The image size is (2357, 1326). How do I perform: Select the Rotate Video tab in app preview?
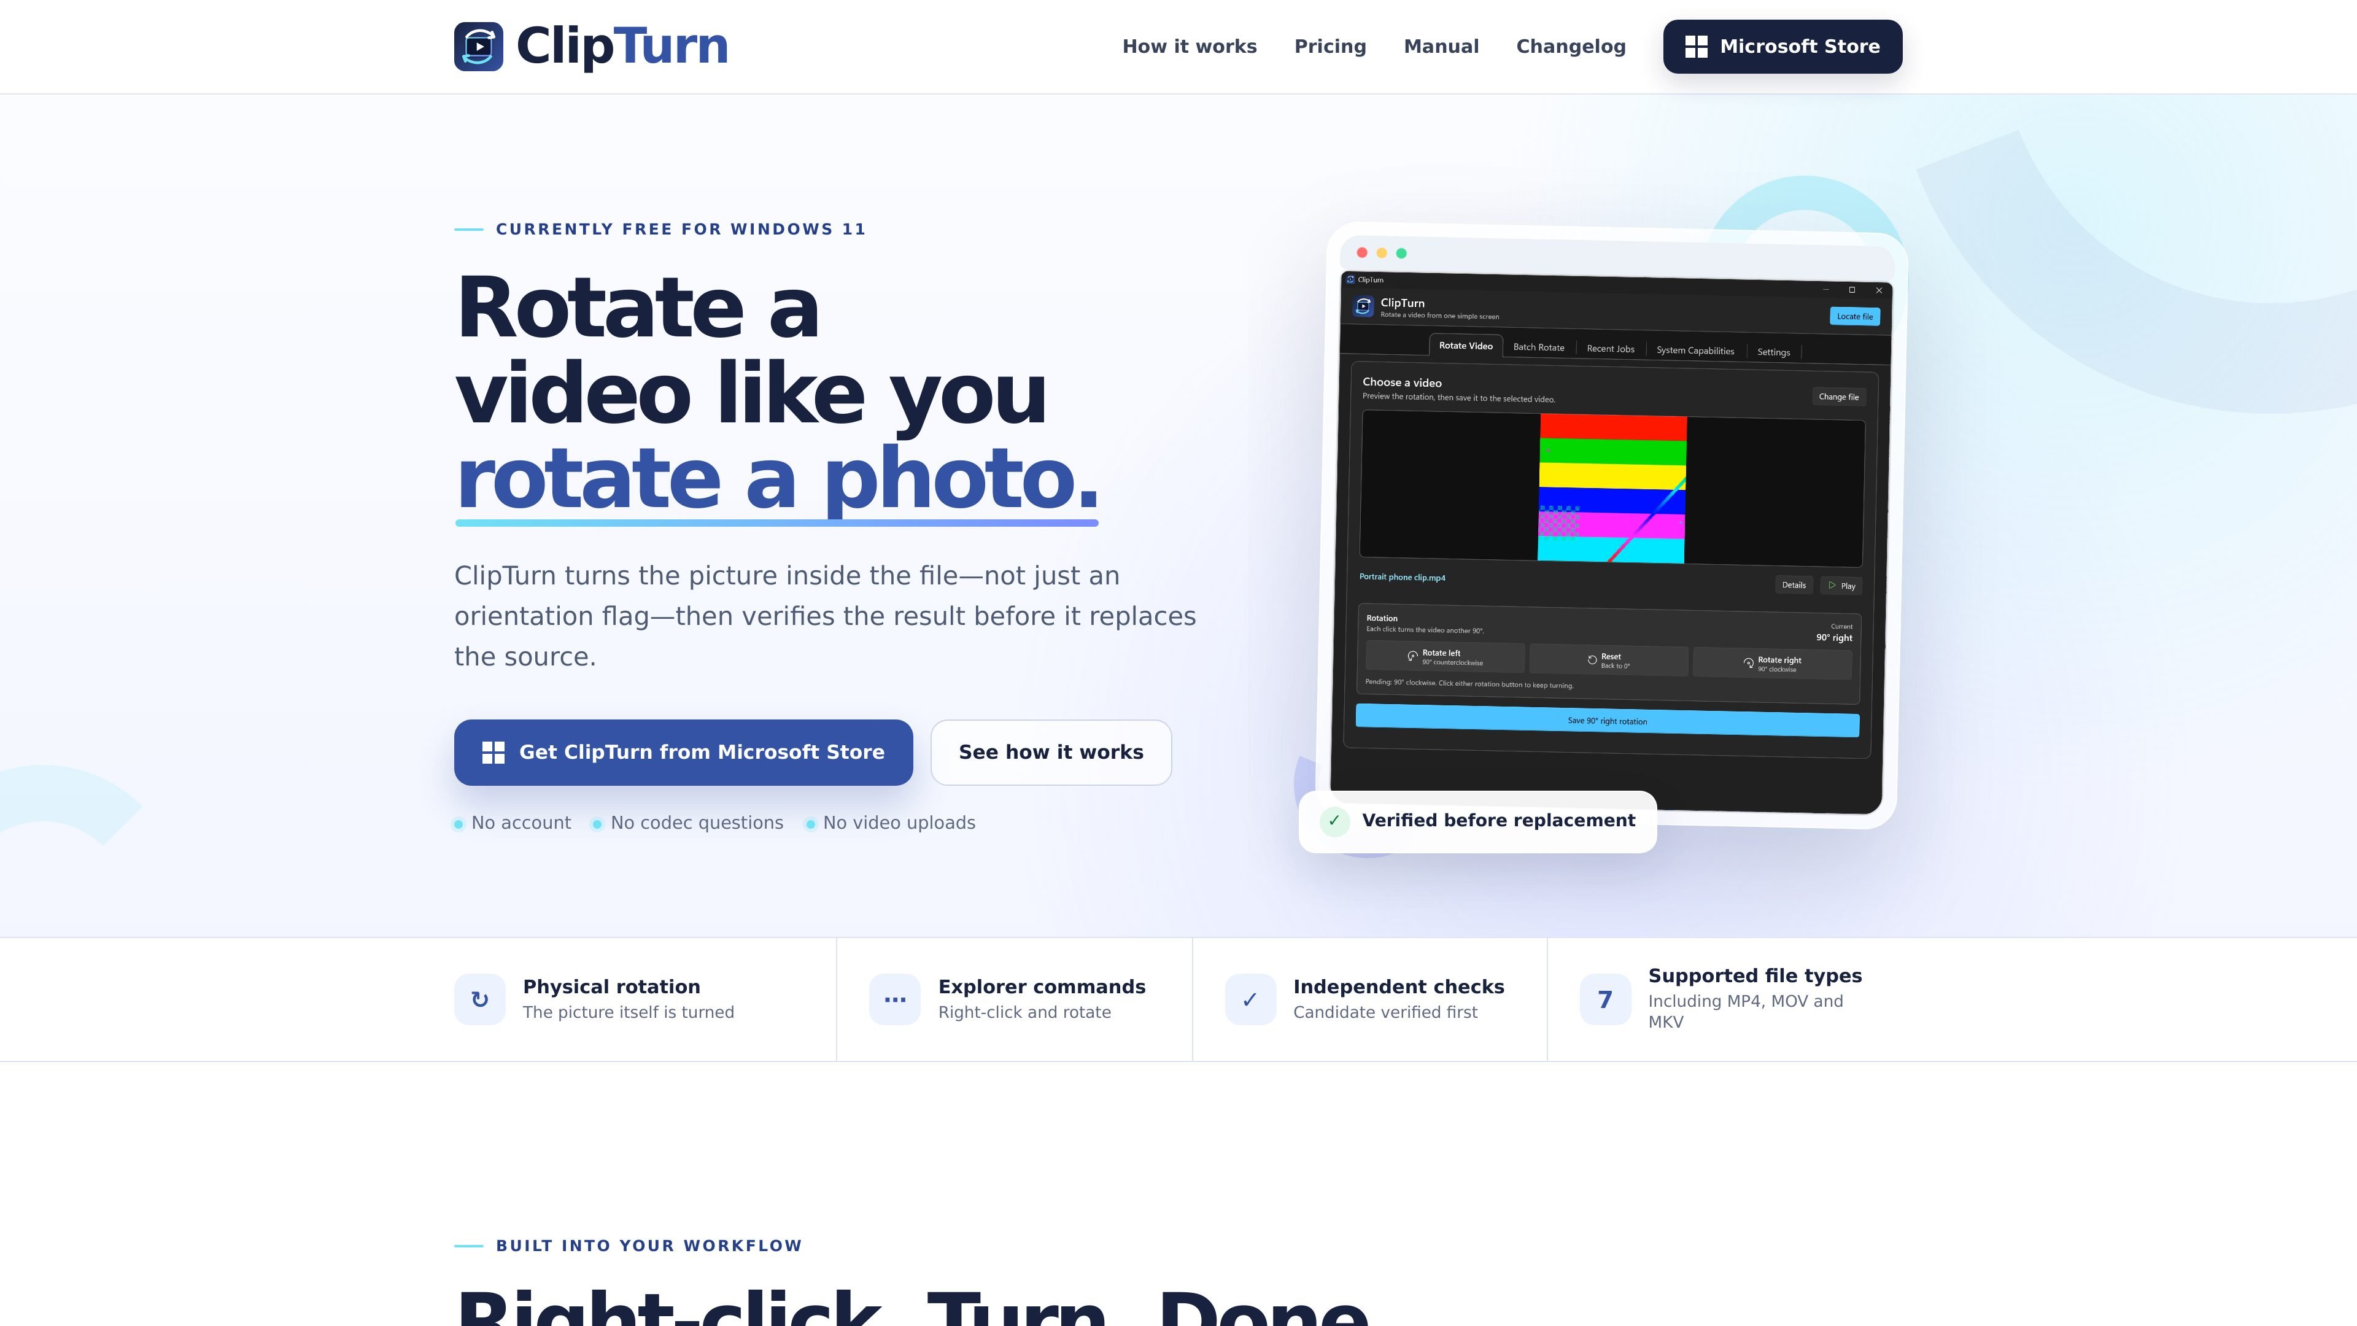point(1466,346)
